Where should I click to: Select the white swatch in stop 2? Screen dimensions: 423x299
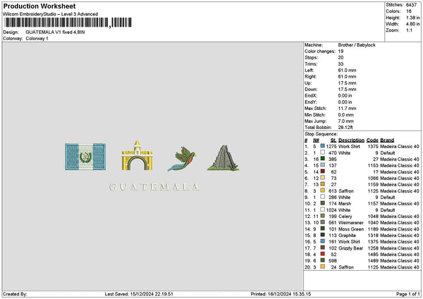(322, 152)
